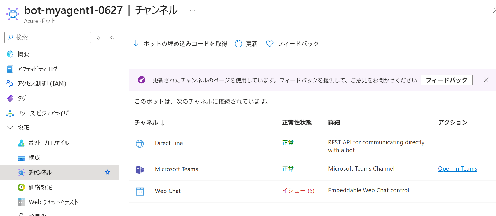Click ボットの埋め込みコードを取得
Screen dimensions: 496x216
185,44
